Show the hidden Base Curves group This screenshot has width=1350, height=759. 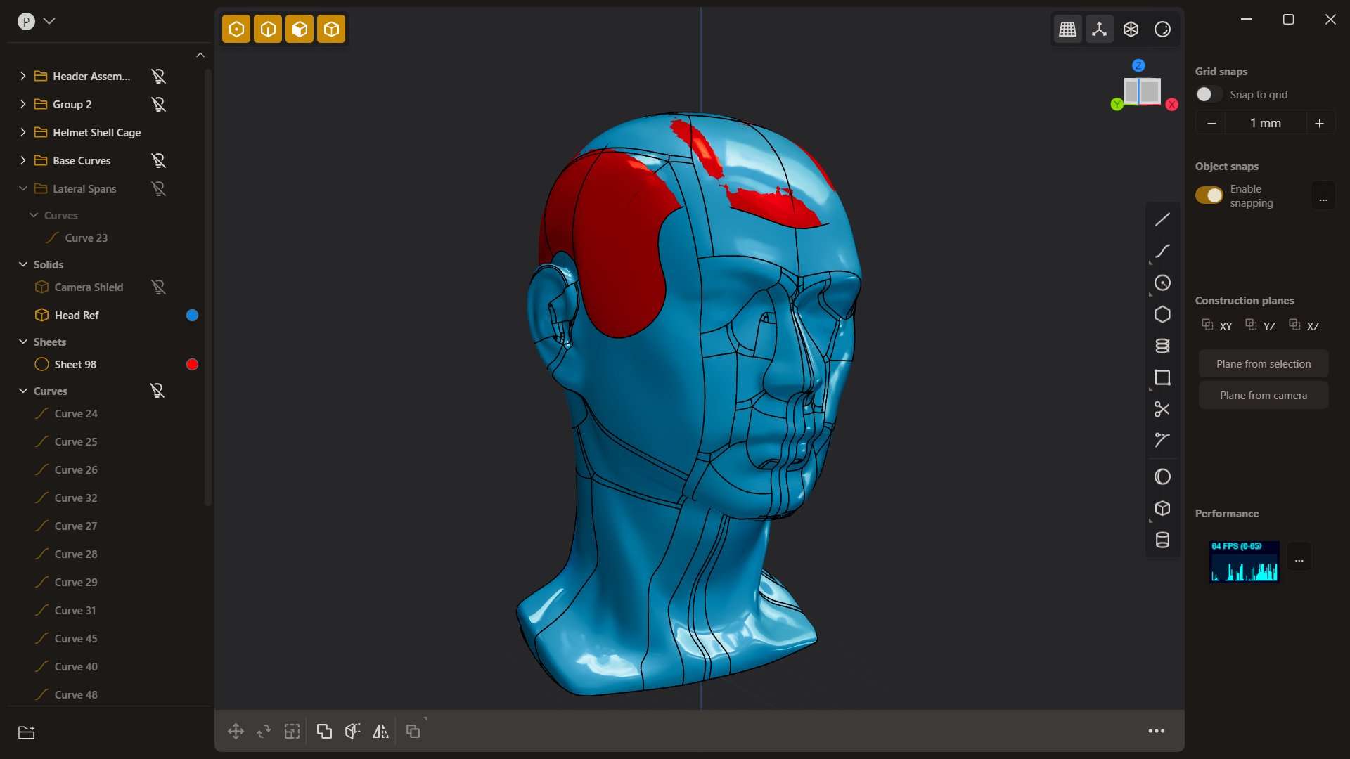[x=159, y=160]
